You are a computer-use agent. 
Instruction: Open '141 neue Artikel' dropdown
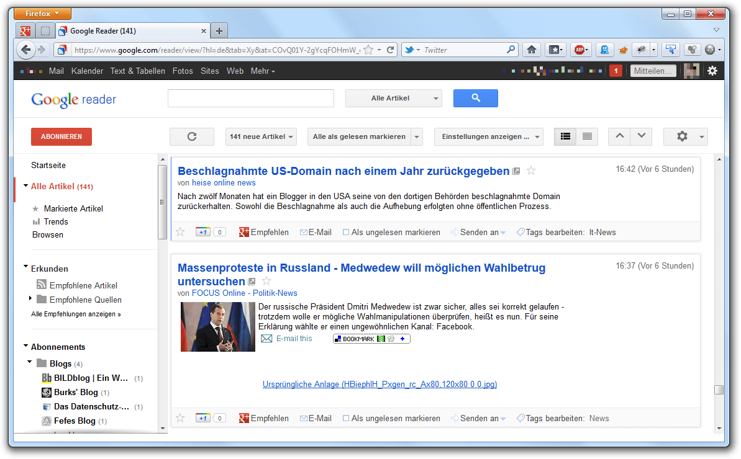(261, 137)
